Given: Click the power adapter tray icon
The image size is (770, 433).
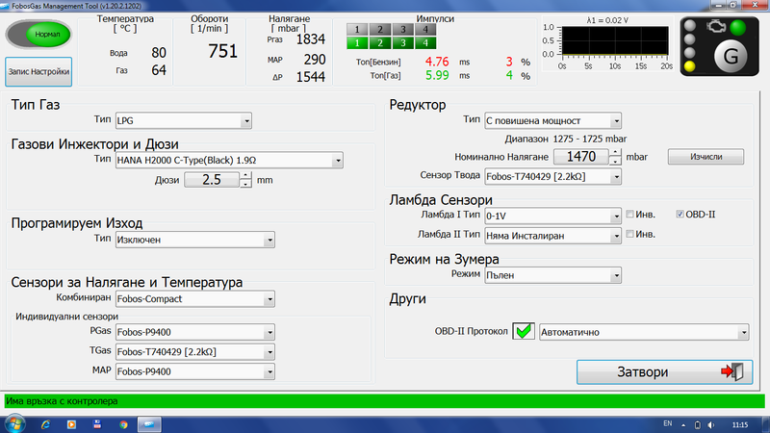Looking at the screenshot, I should pos(697,424).
